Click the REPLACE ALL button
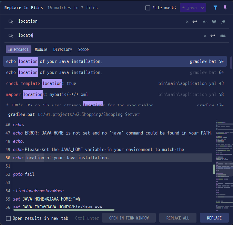233x225 pixels. click(178, 218)
